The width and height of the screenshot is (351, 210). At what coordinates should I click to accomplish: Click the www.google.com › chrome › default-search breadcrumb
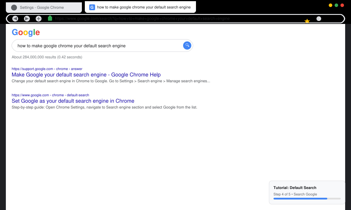(50, 95)
